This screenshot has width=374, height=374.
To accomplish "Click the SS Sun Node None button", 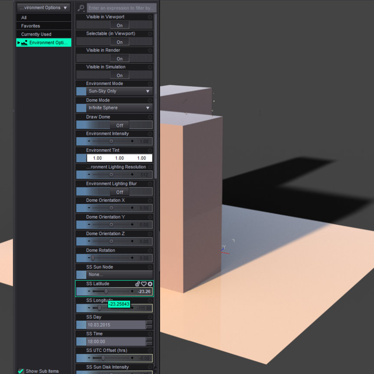I will coord(119,275).
